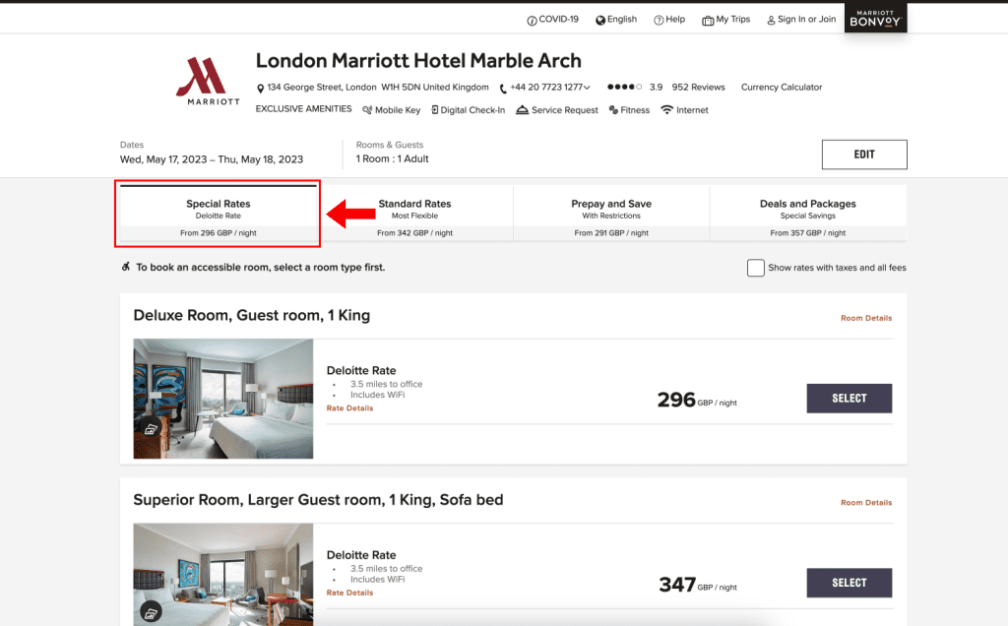Viewport: 1008px width, 626px height.
Task: Open the Deluxe Room photo gallery icon
Action: coord(151,429)
